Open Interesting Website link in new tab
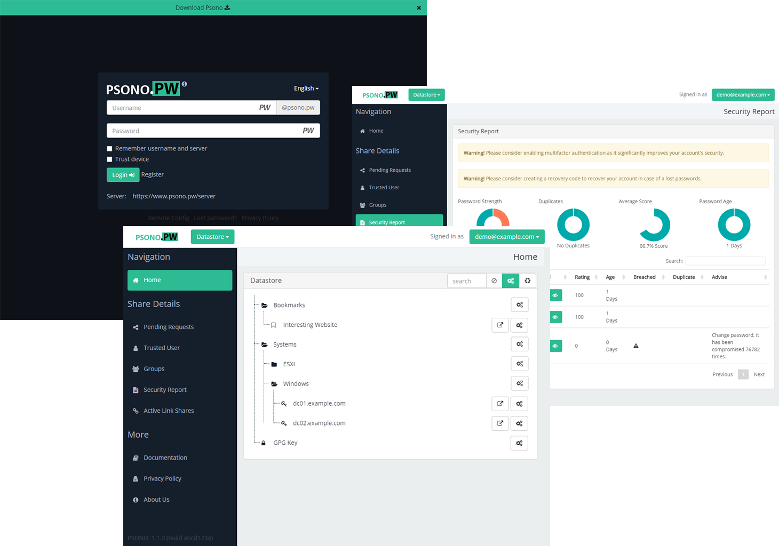The image size is (779, 546). [500, 325]
